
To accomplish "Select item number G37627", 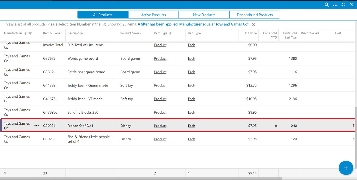I will pos(49,58).
